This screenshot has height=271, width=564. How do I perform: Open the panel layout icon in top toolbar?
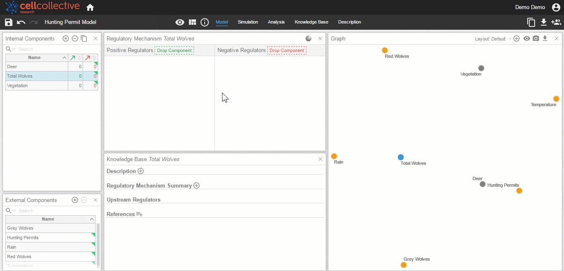pos(192,22)
